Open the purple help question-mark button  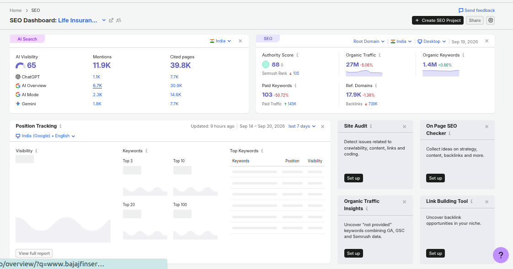point(501,255)
